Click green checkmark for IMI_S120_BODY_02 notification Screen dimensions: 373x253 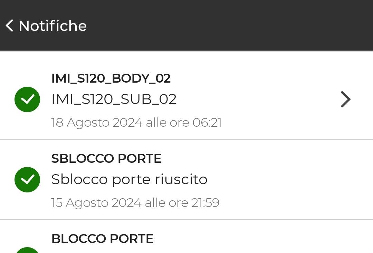[x=27, y=99]
